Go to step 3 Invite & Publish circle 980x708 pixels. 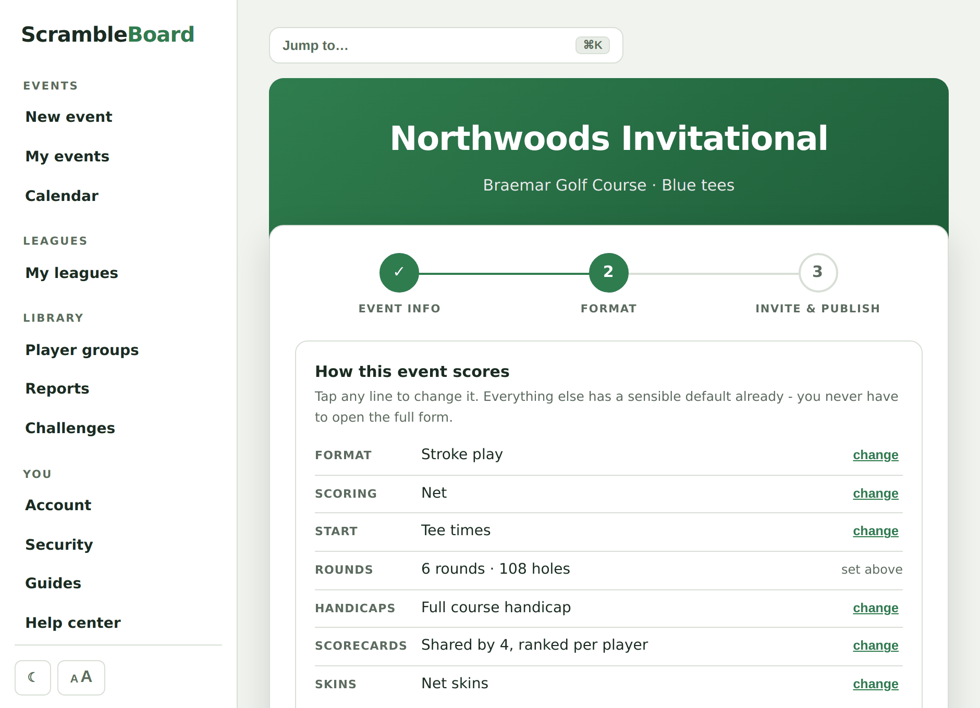818,272
